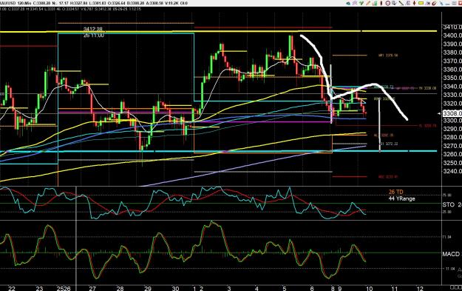Click the gray text-annotation toolbar icon
The width and height of the screenshot is (462, 291).
pos(408,3)
